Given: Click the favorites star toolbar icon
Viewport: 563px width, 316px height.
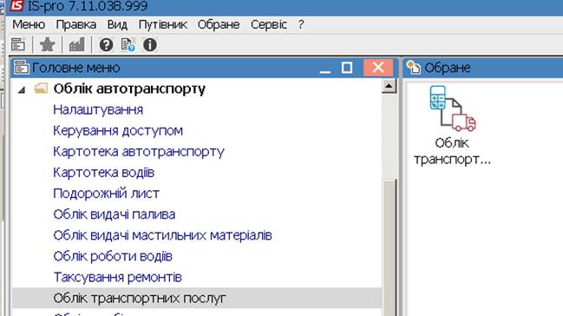Looking at the screenshot, I should (x=47, y=45).
